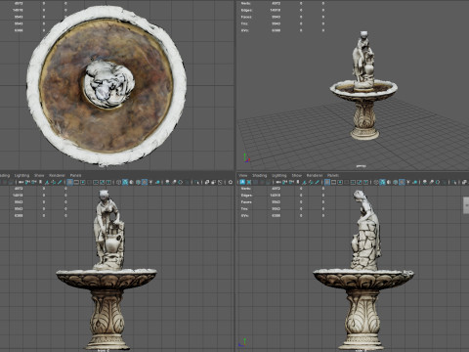The height and width of the screenshot is (352, 469).
Task: Click the 'Edges:' label in perspective viewport
Action: pos(246,10)
